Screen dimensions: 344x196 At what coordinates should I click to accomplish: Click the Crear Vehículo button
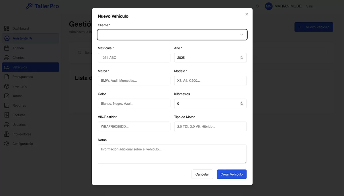pyautogui.click(x=232, y=174)
